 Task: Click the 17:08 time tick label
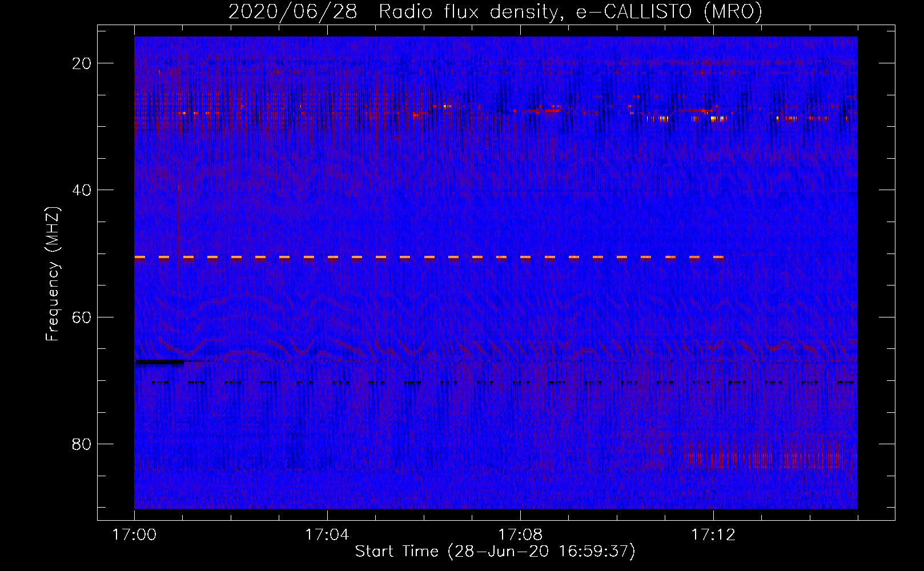point(520,535)
